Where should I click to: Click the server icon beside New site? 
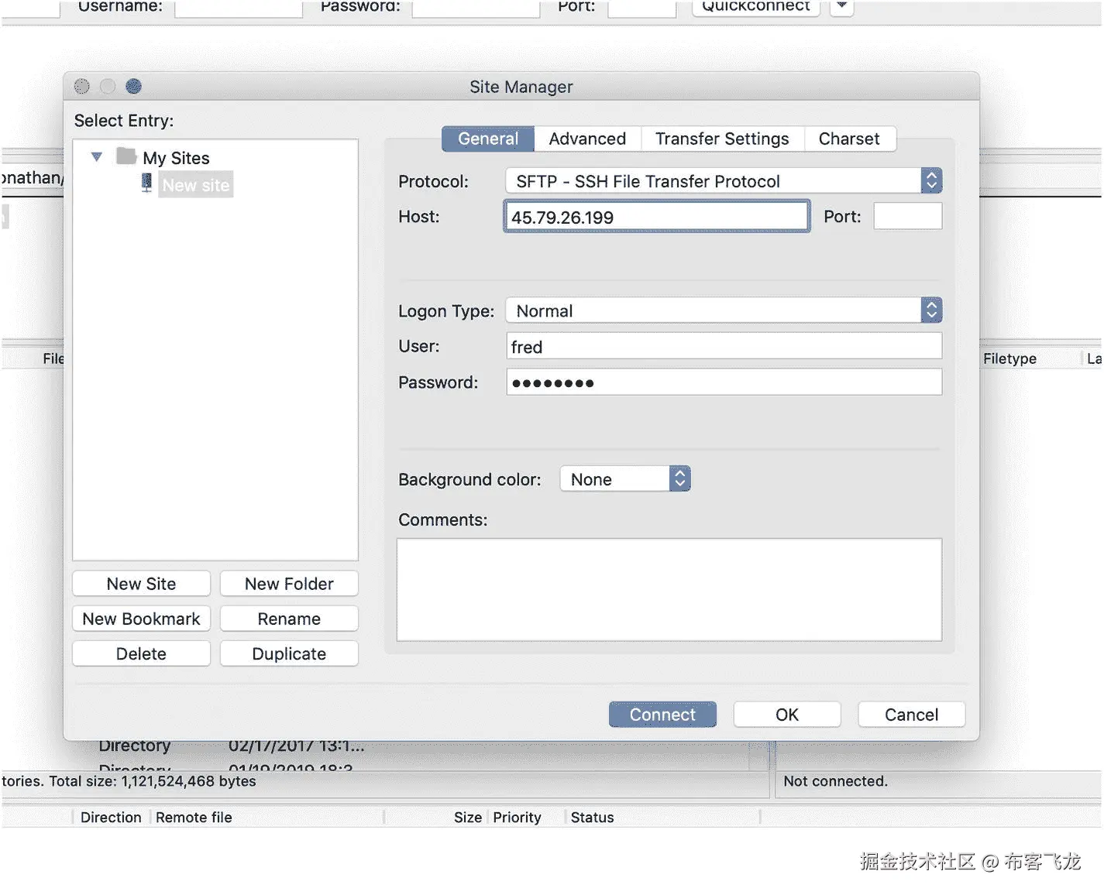[146, 183]
